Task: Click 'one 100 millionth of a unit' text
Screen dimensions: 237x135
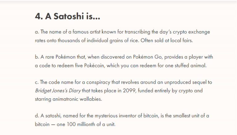Action: pos(86,124)
